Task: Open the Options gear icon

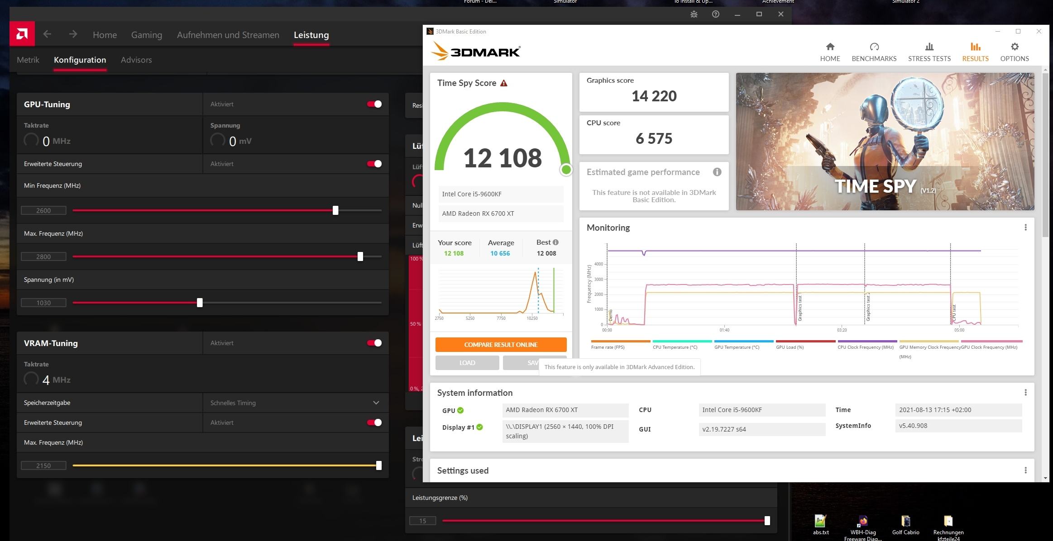Action: (1015, 47)
